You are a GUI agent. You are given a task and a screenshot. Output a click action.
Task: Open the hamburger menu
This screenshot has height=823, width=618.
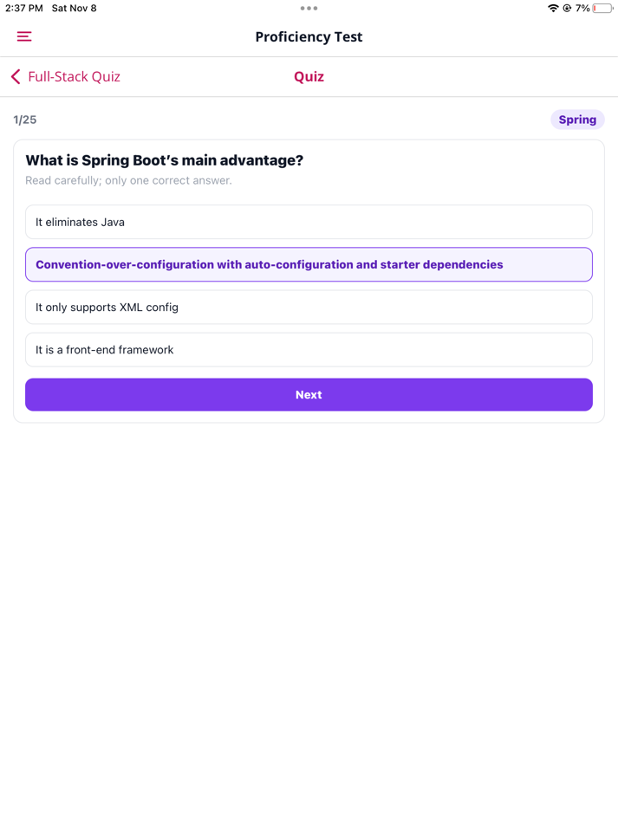(24, 36)
